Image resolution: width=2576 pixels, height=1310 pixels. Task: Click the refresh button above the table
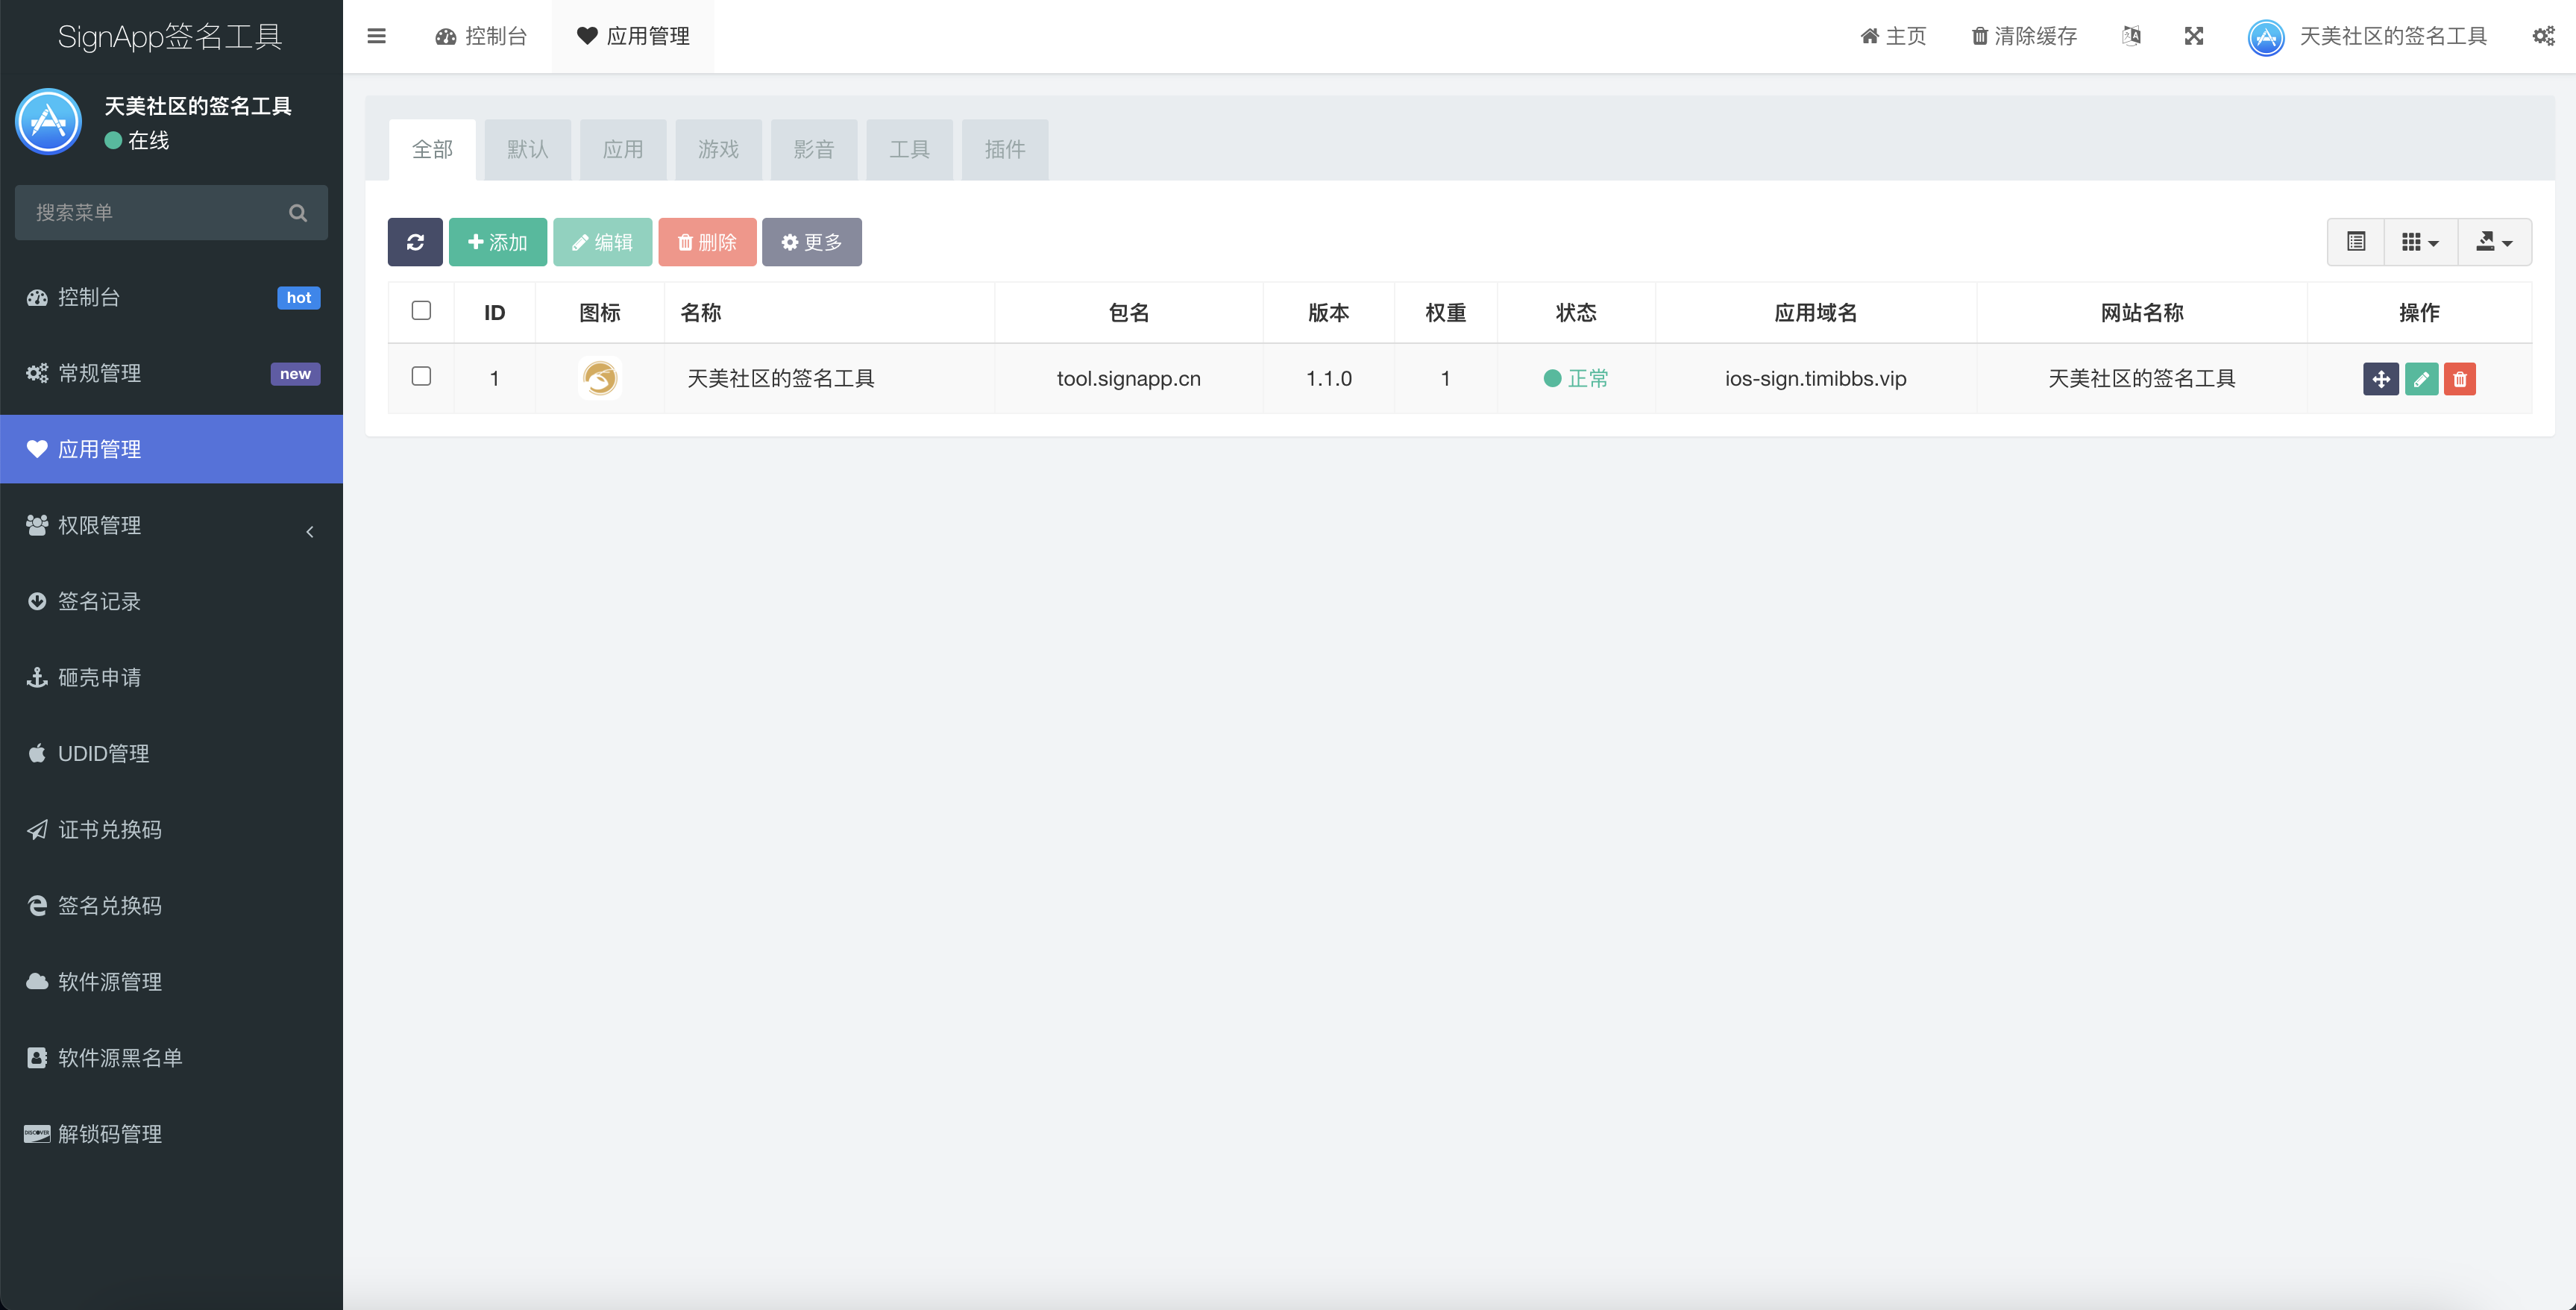coord(415,241)
